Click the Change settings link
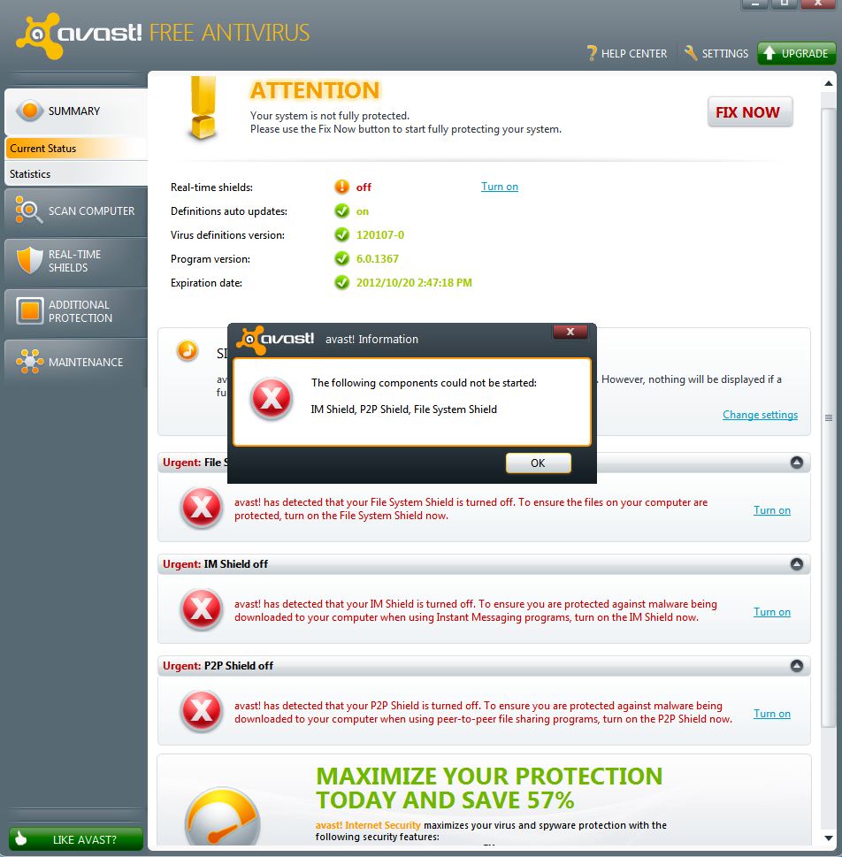This screenshot has width=842, height=857. tap(760, 414)
